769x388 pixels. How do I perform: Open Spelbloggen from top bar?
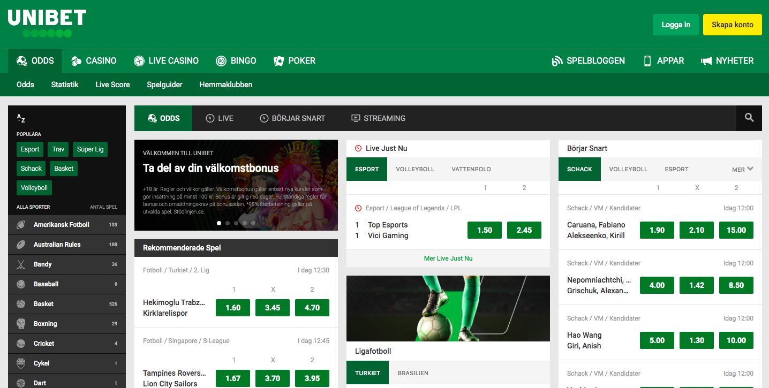[588, 60]
